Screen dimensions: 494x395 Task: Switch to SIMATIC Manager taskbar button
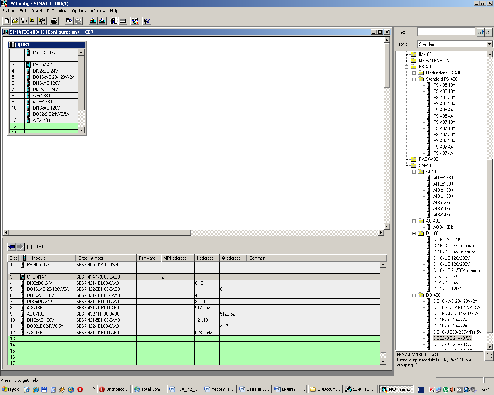[360, 389]
